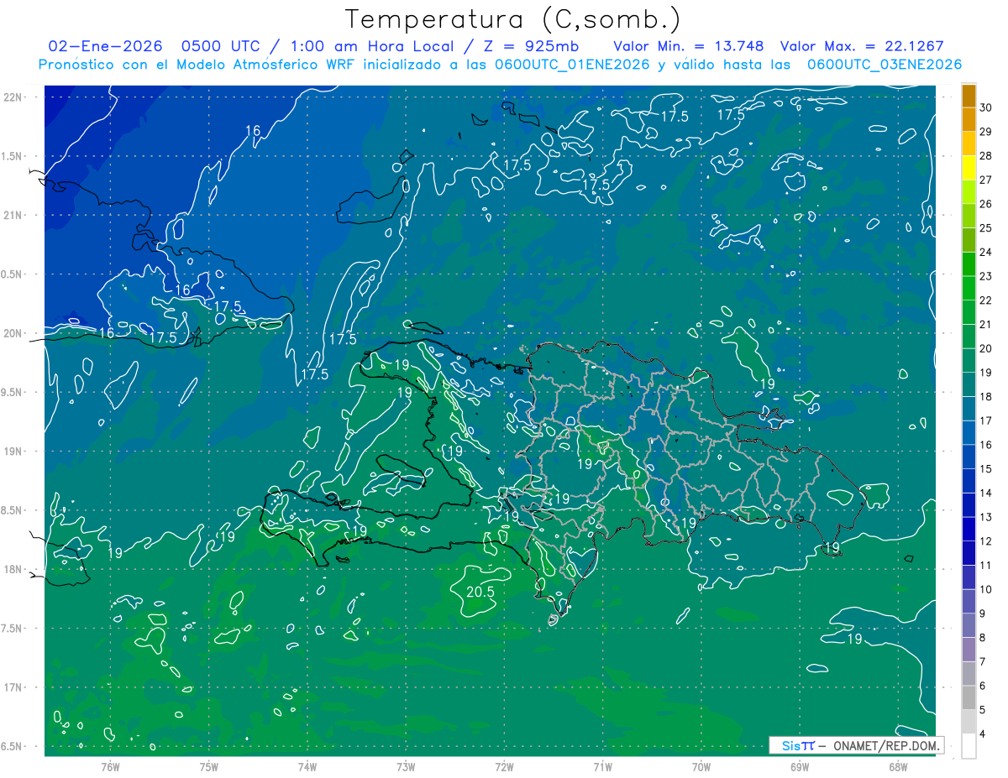Click the title 'Temperatura (C,somb.)'
Viewport: 1008px width, 778px height.
pos(513,19)
